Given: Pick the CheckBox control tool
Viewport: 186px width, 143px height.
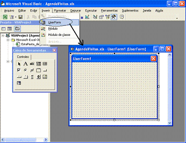Looking at the screenshot, I should tap(19, 70).
